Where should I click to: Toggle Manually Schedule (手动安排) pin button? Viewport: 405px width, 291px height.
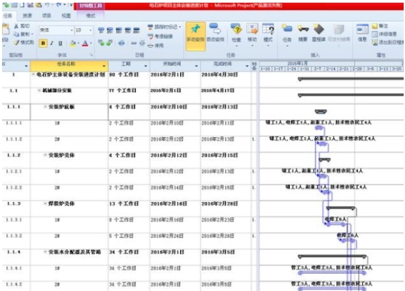[195, 36]
